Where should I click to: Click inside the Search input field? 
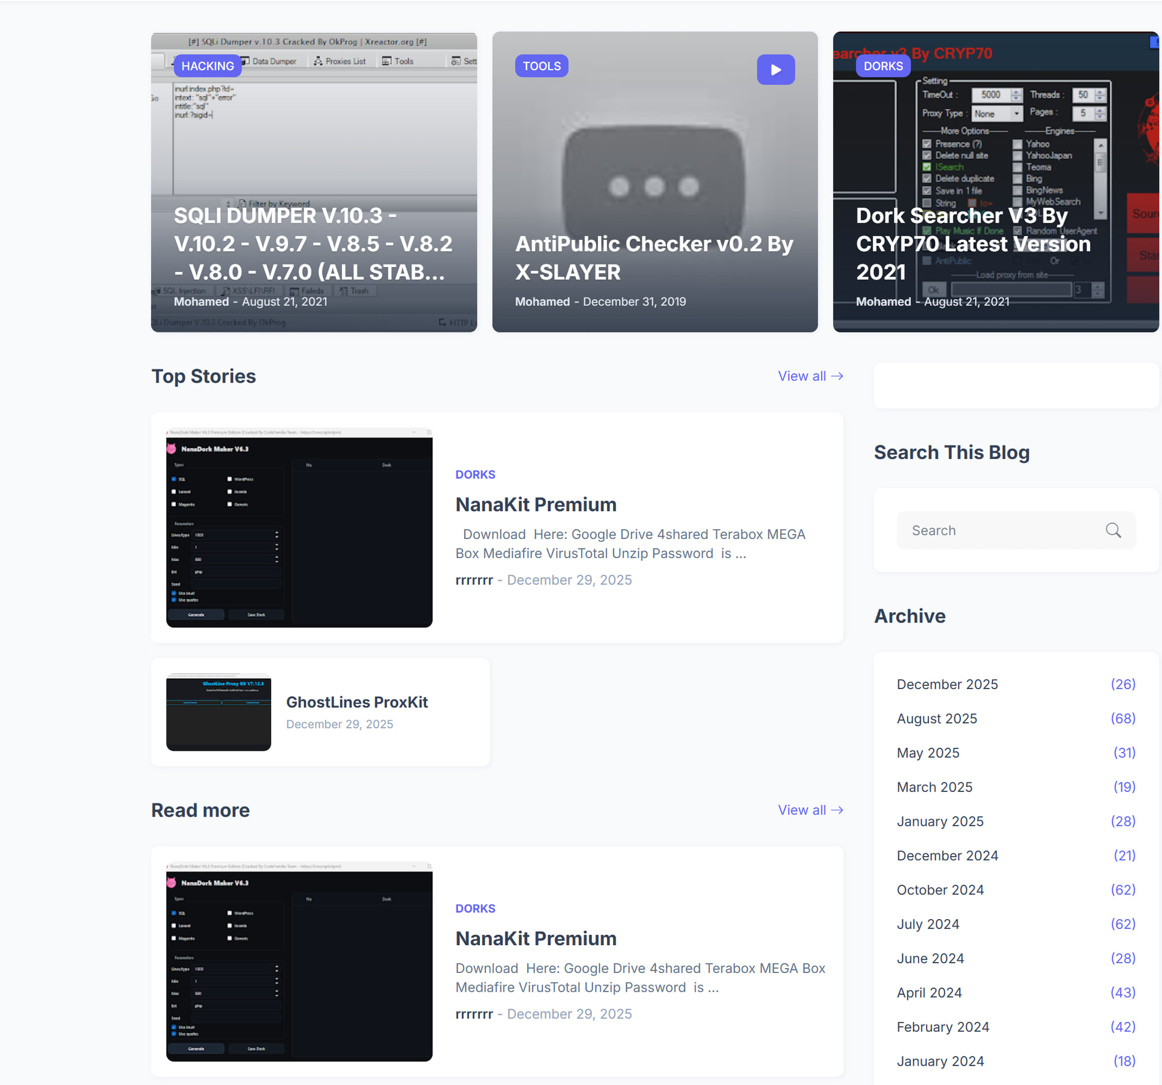pyautogui.click(x=999, y=530)
